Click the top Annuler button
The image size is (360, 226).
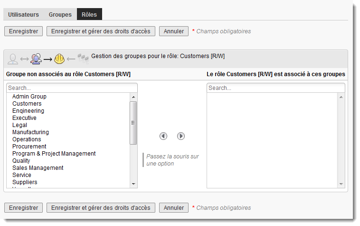(174, 31)
